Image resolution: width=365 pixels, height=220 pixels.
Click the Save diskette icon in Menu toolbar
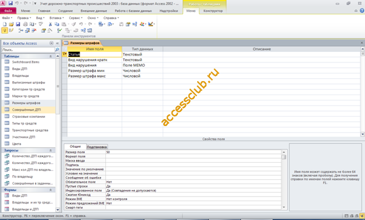pyautogui.click(x=18, y=24)
